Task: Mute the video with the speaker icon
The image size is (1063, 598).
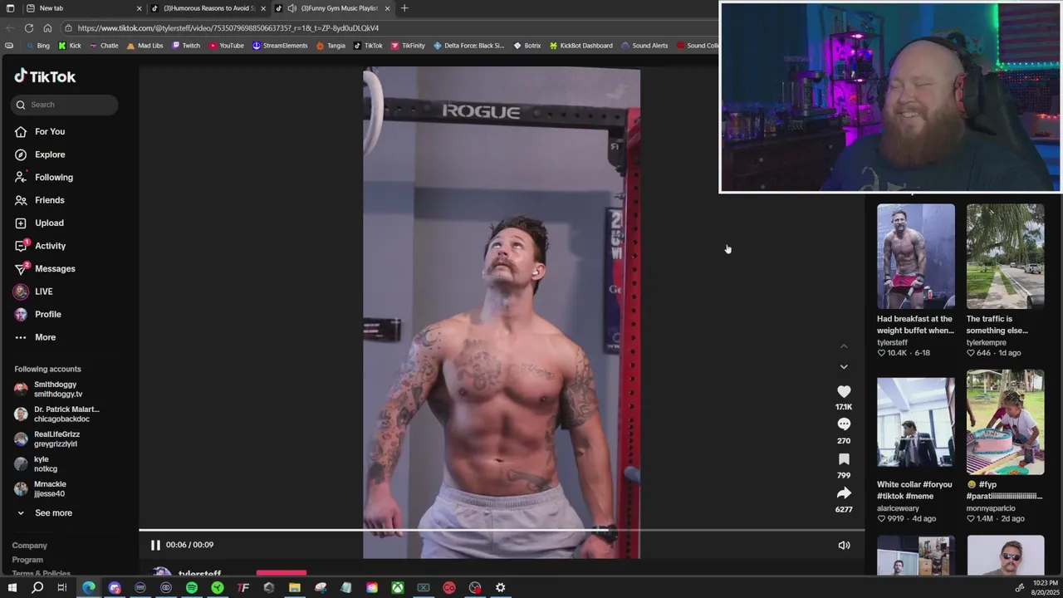Action: pyautogui.click(x=844, y=545)
